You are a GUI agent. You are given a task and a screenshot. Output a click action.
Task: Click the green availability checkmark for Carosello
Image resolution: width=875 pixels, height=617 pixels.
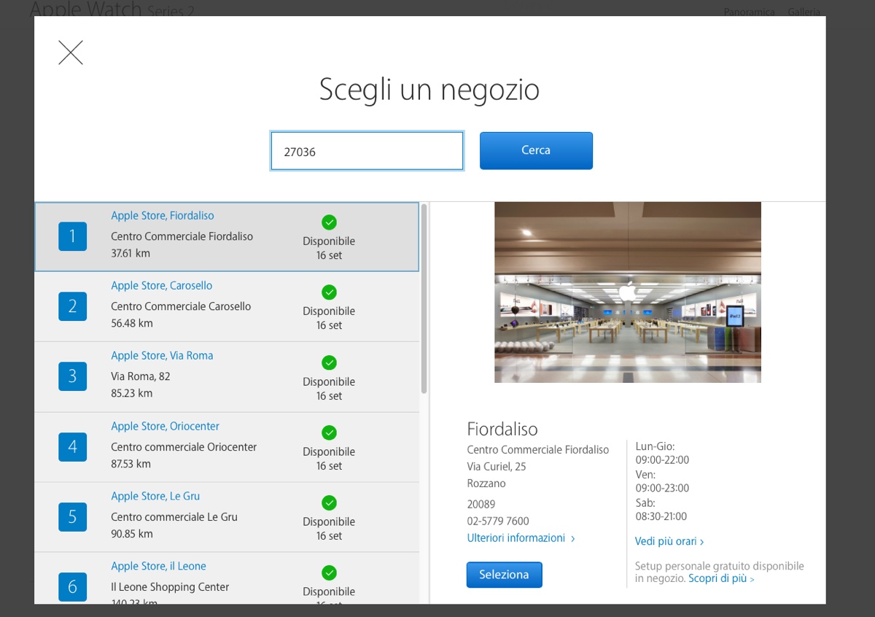tap(329, 292)
